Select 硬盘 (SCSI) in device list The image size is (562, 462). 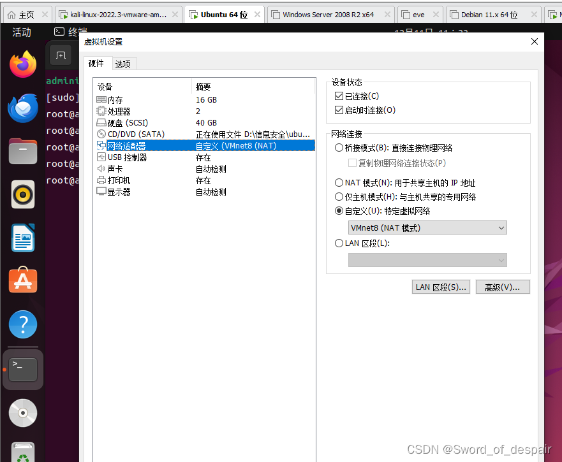[128, 123]
